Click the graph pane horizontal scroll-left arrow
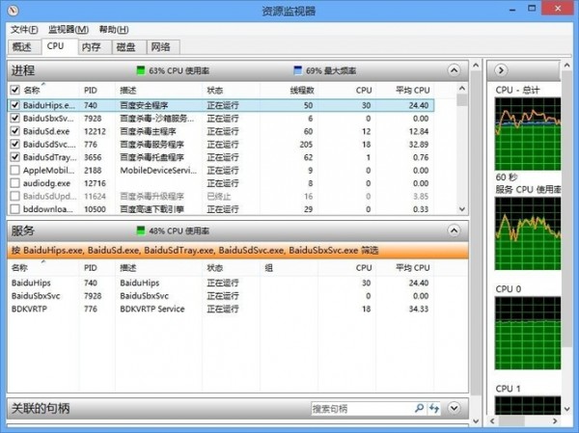579x433 pixels. point(492,421)
